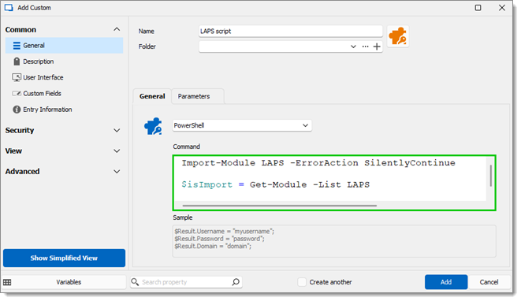Click the Name input field

[291, 32]
